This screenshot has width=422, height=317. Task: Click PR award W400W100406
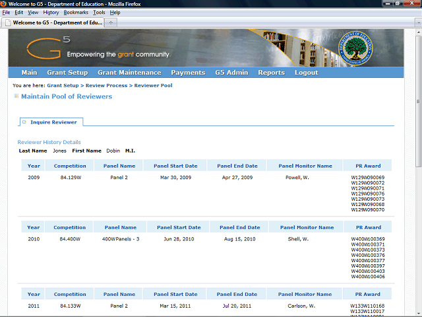tap(368, 277)
